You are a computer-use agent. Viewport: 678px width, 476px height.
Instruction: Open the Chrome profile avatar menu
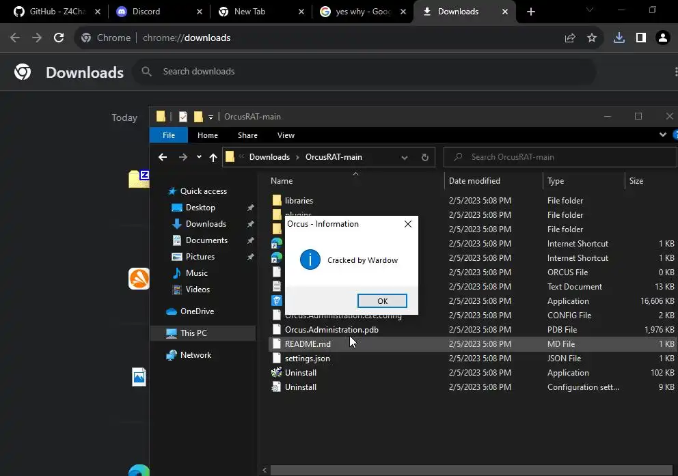click(662, 38)
